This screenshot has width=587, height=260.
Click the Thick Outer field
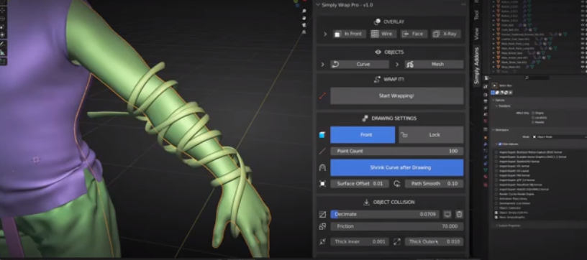434,242
